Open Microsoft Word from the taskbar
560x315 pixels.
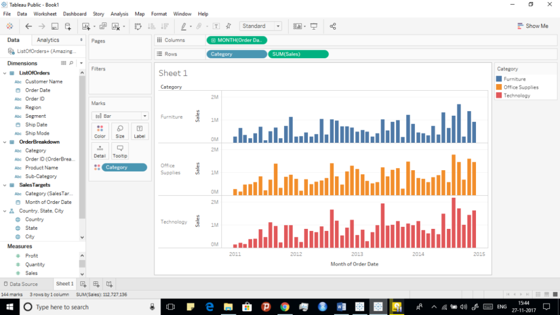click(x=341, y=307)
